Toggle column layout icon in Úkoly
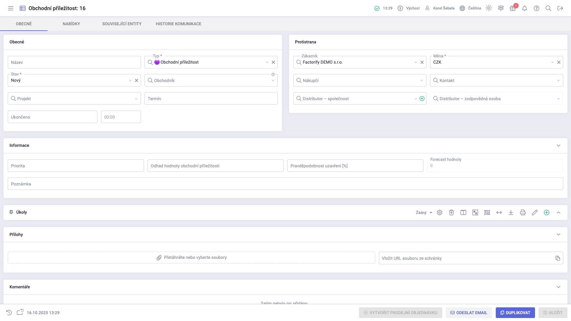The width and height of the screenshot is (571, 321). point(463,213)
